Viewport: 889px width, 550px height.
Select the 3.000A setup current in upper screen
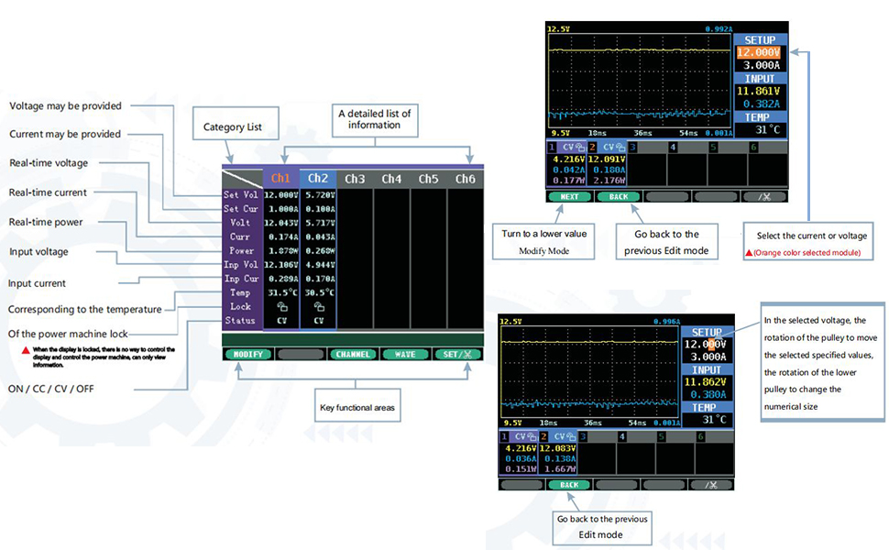(759, 66)
